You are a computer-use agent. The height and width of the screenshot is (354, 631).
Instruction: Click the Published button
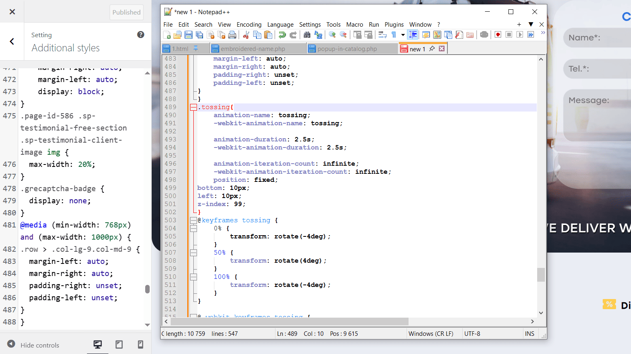(x=127, y=12)
